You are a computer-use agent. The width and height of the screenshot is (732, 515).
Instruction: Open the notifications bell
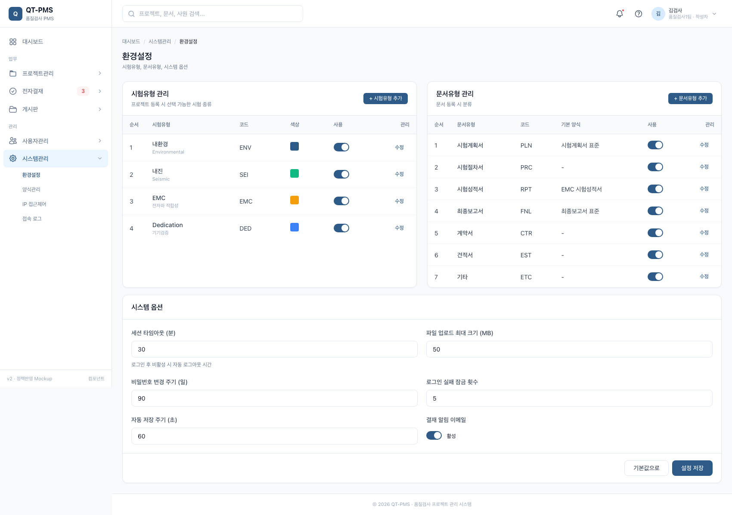coord(620,14)
